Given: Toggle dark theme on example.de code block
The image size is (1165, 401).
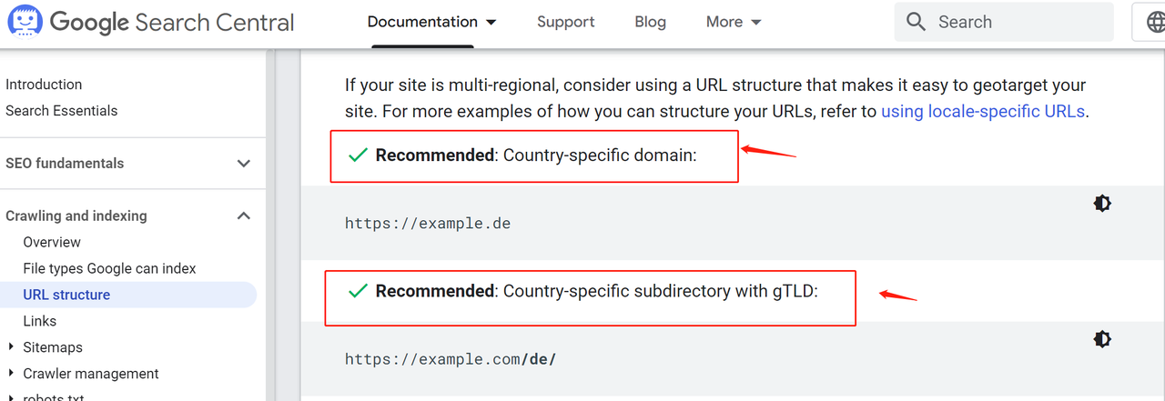Looking at the screenshot, I should (x=1102, y=203).
